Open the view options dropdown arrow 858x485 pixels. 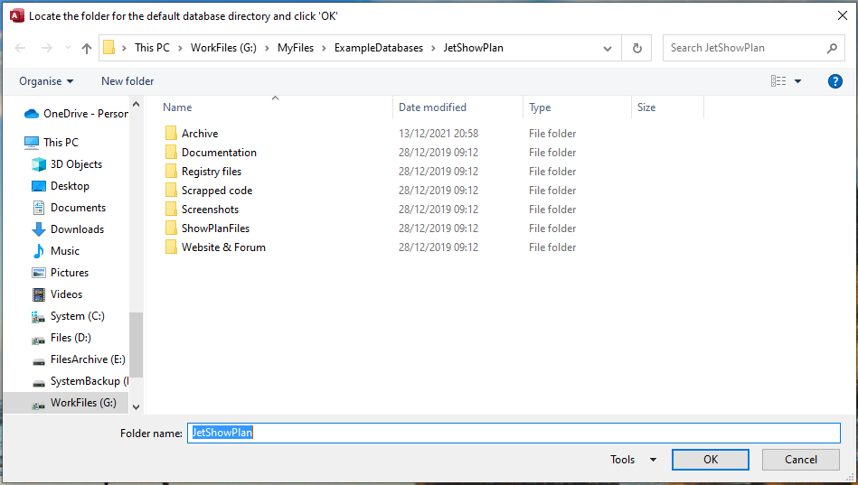797,81
